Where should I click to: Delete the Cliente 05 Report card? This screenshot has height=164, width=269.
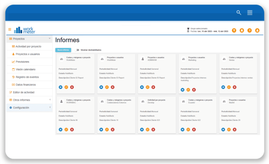(x=153, y=87)
